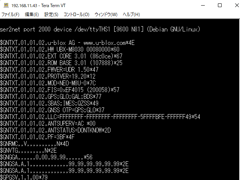Open the ファイル(F) menu

point(10,15)
